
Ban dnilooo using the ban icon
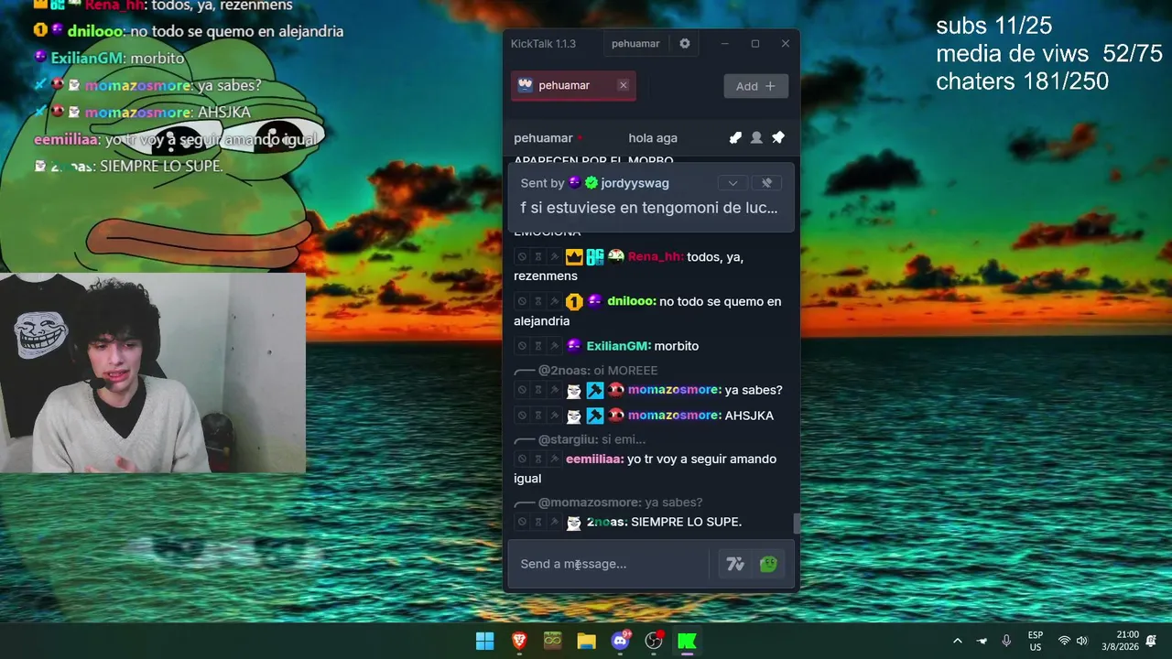pos(522,301)
